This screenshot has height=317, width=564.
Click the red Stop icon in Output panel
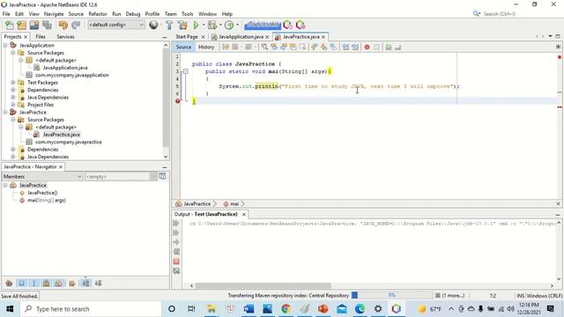(176, 262)
